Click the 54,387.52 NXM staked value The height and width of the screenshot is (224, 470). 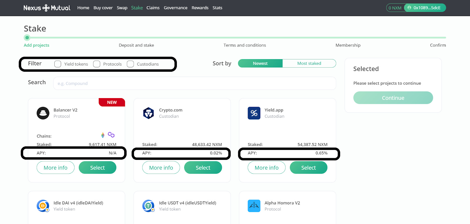[313, 145]
